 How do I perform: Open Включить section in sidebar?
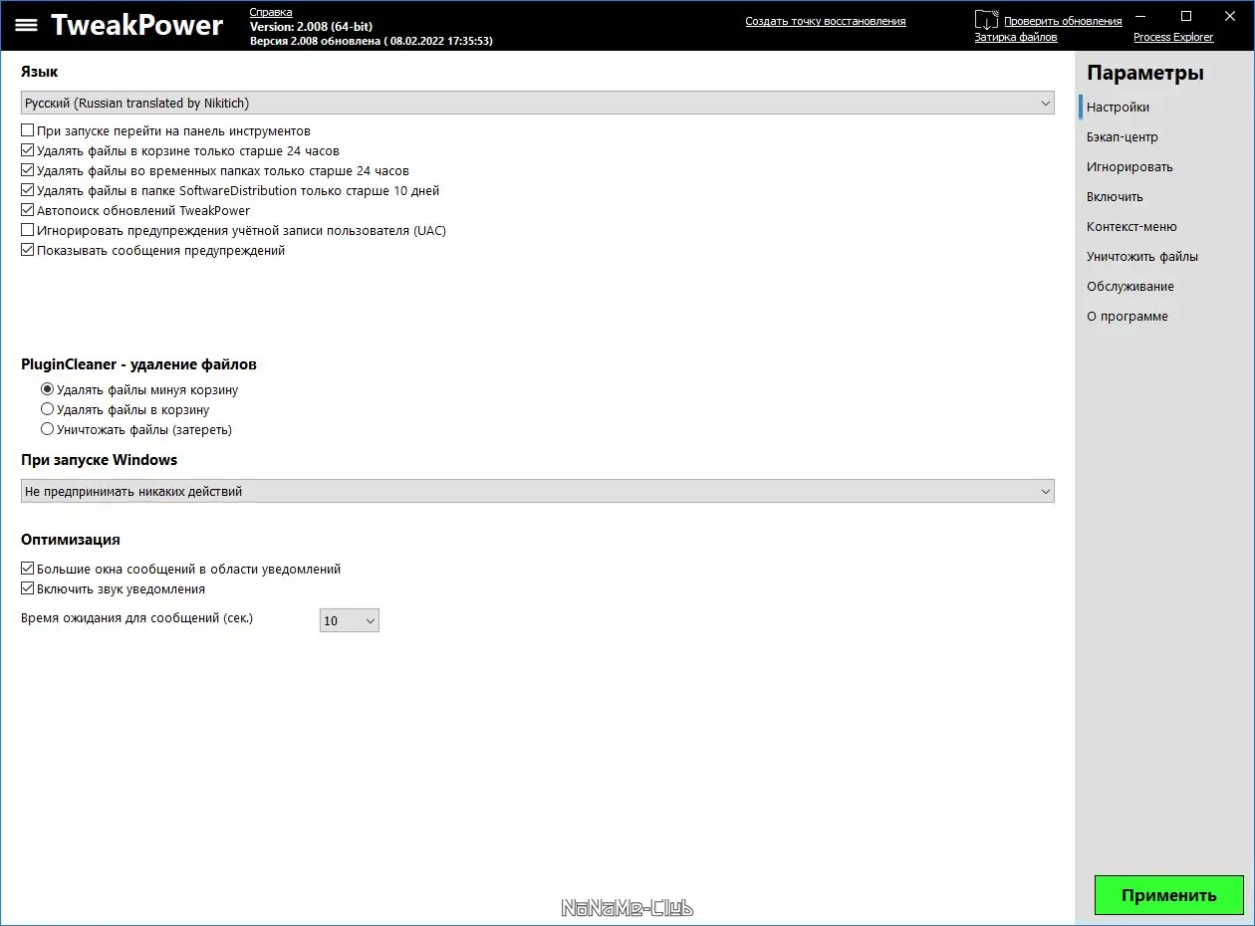pyautogui.click(x=1115, y=196)
